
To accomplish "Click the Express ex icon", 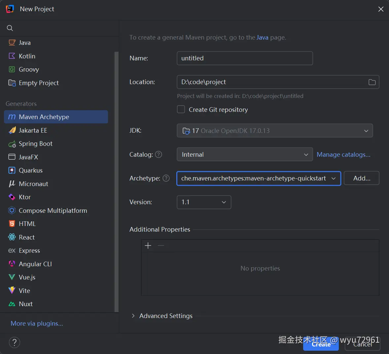I will [x=12, y=251].
